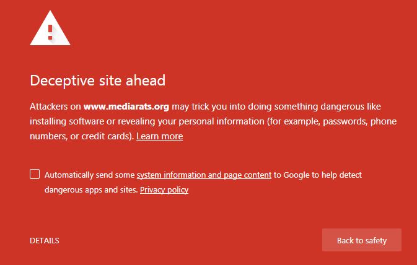Click the red exclamation mark in the triangle

coord(50,30)
